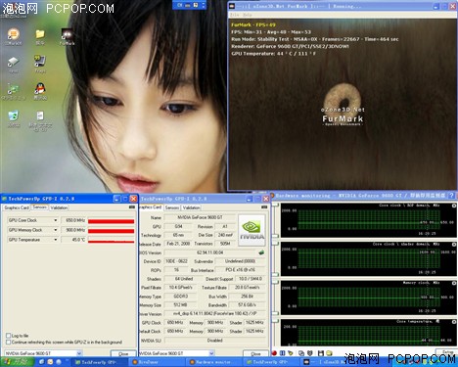
Task: Click the 650.0 MHz core clock reading
Action: click(x=74, y=220)
